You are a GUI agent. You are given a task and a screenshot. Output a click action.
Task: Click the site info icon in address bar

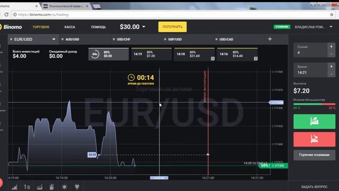(15, 14)
